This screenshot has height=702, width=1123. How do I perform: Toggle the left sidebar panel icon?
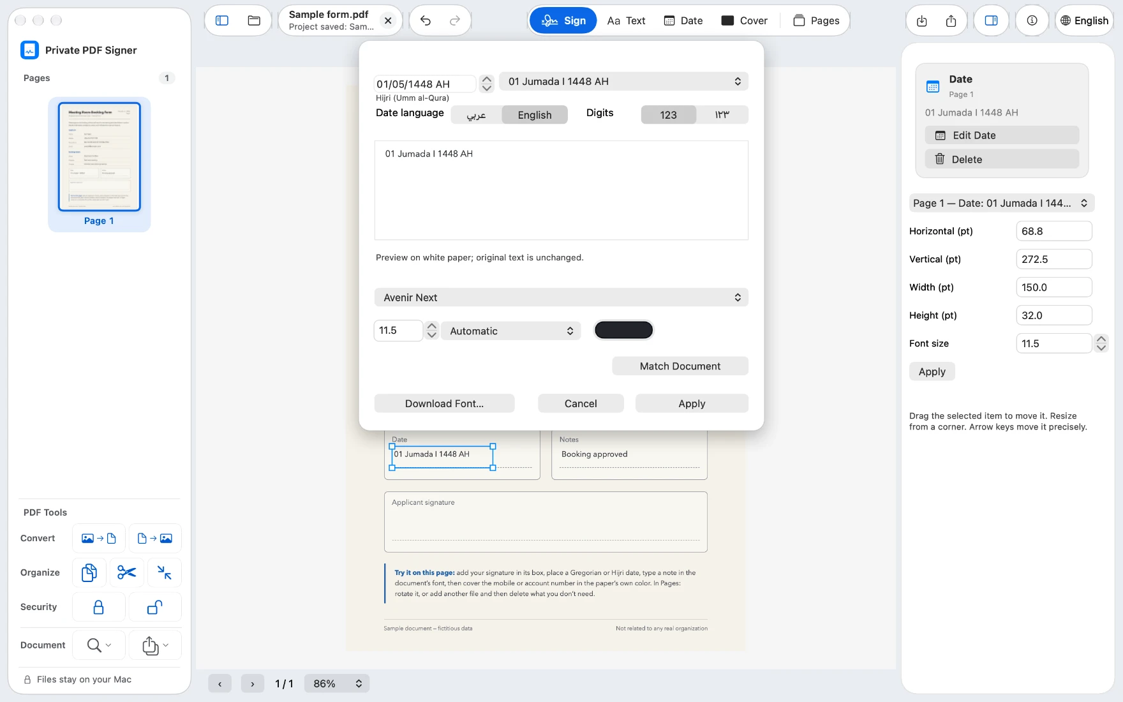click(222, 20)
